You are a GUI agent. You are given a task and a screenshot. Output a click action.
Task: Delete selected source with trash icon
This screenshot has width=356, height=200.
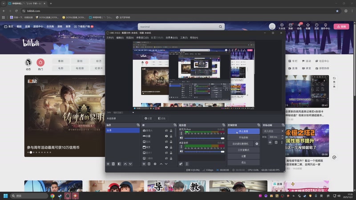coord(149,164)
